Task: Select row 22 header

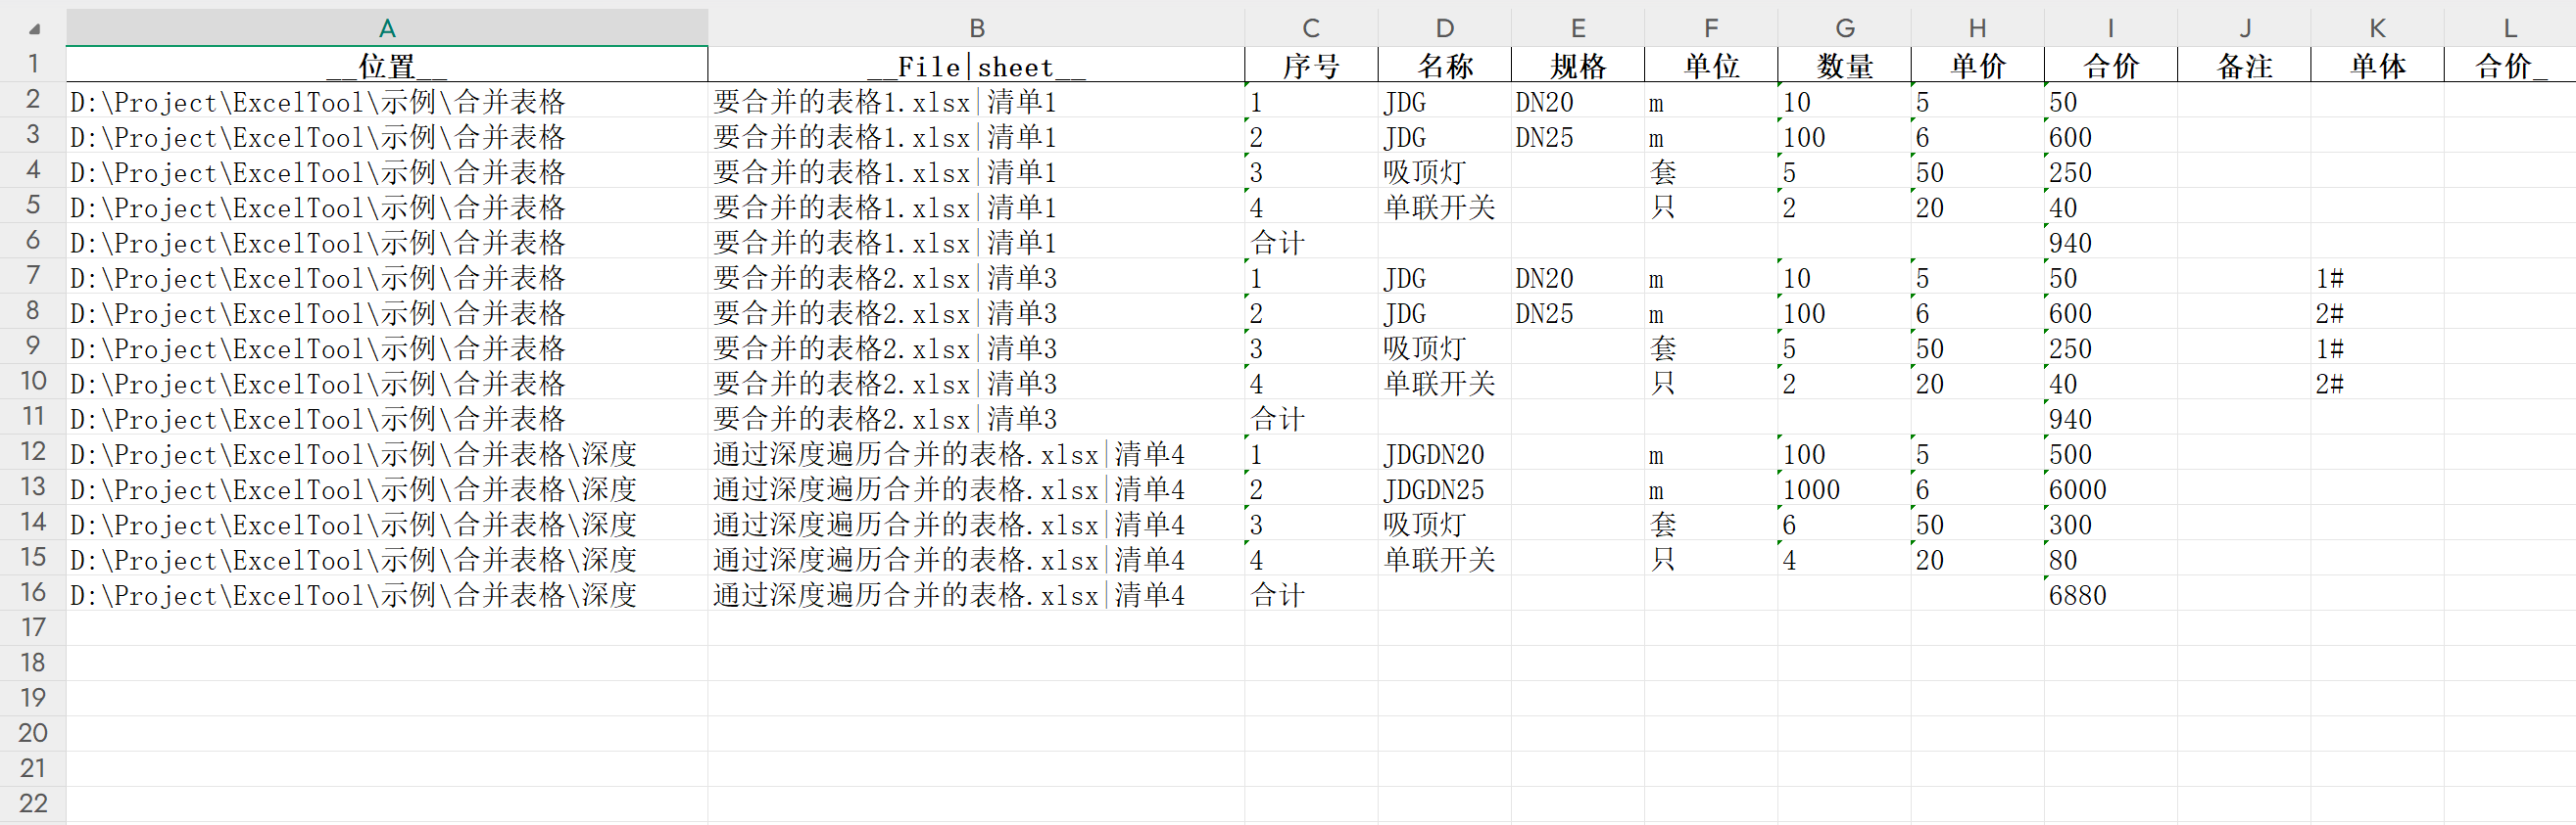Action: [x=33, y=803]
